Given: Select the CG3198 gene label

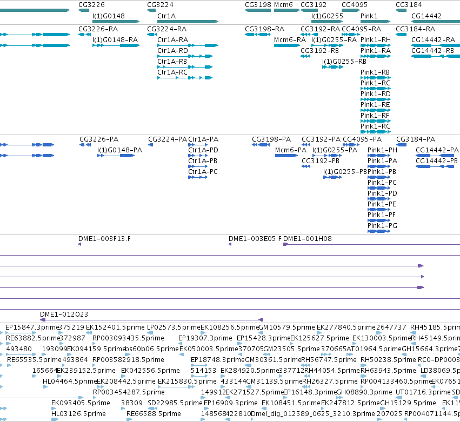Looking at the screenshot, I should (258, 5).
